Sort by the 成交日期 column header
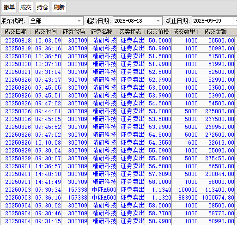The height and width of the screenshot is (225, 237). pyautogui.click(x=16, y=32)
